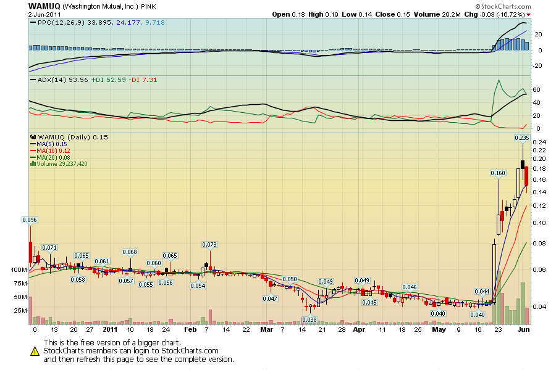Click the black line marker before PPO(12,26,9)

pos(33,22)
